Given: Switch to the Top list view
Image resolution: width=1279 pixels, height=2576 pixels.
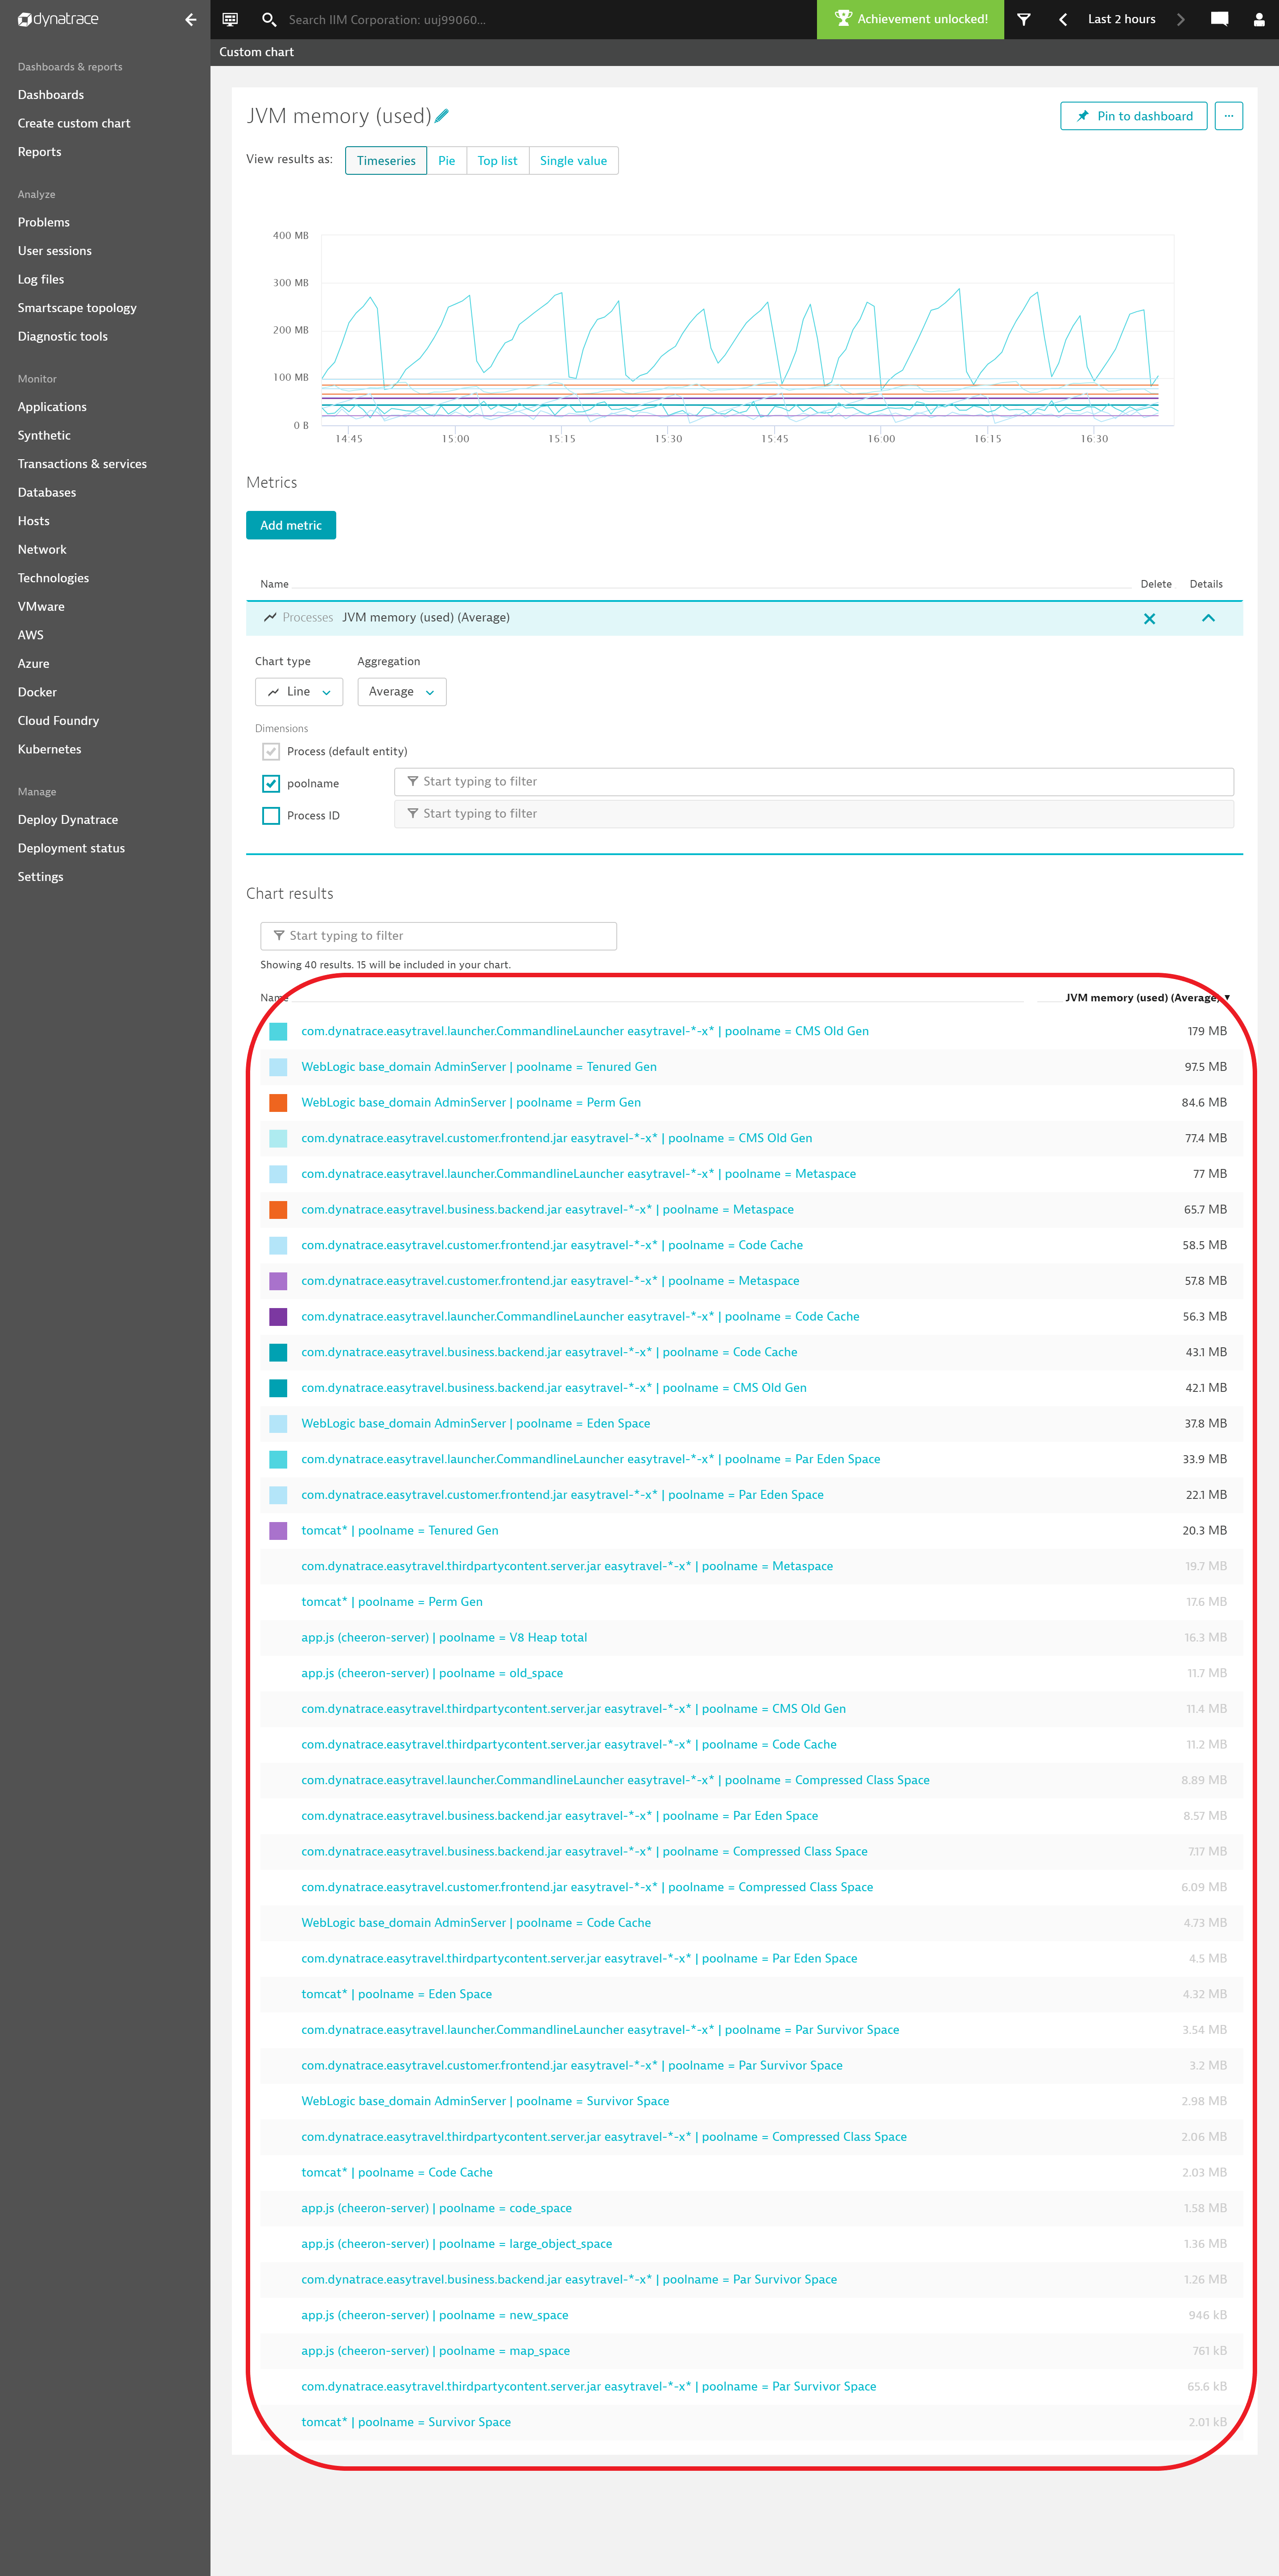Looking at the screenshot, I should (x=497, y=161).
